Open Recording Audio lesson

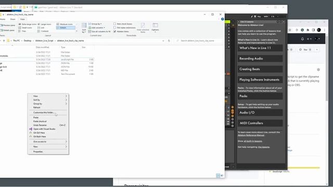pos(260,59)
